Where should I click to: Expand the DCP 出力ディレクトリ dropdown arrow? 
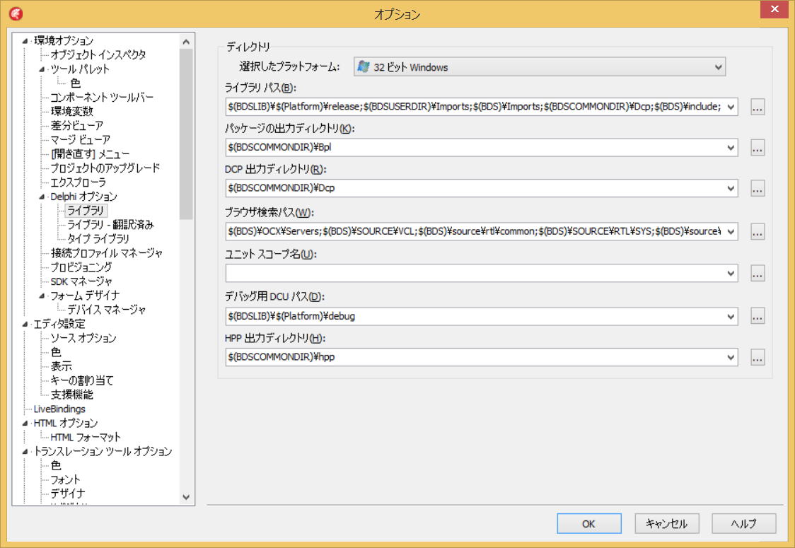tap(731, 188)
